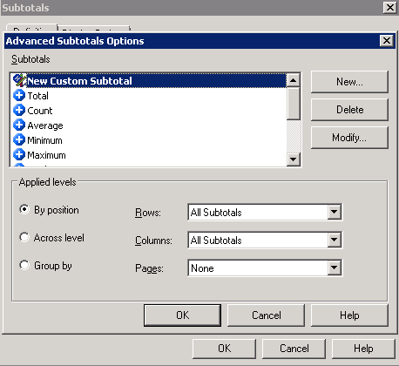The image size is (399, 366).
Task: Open the Columns dropdown arrow
Action: [334, 240]
